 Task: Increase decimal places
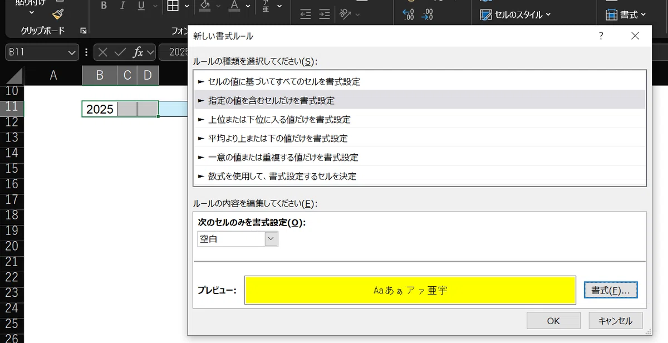point(408,14)
